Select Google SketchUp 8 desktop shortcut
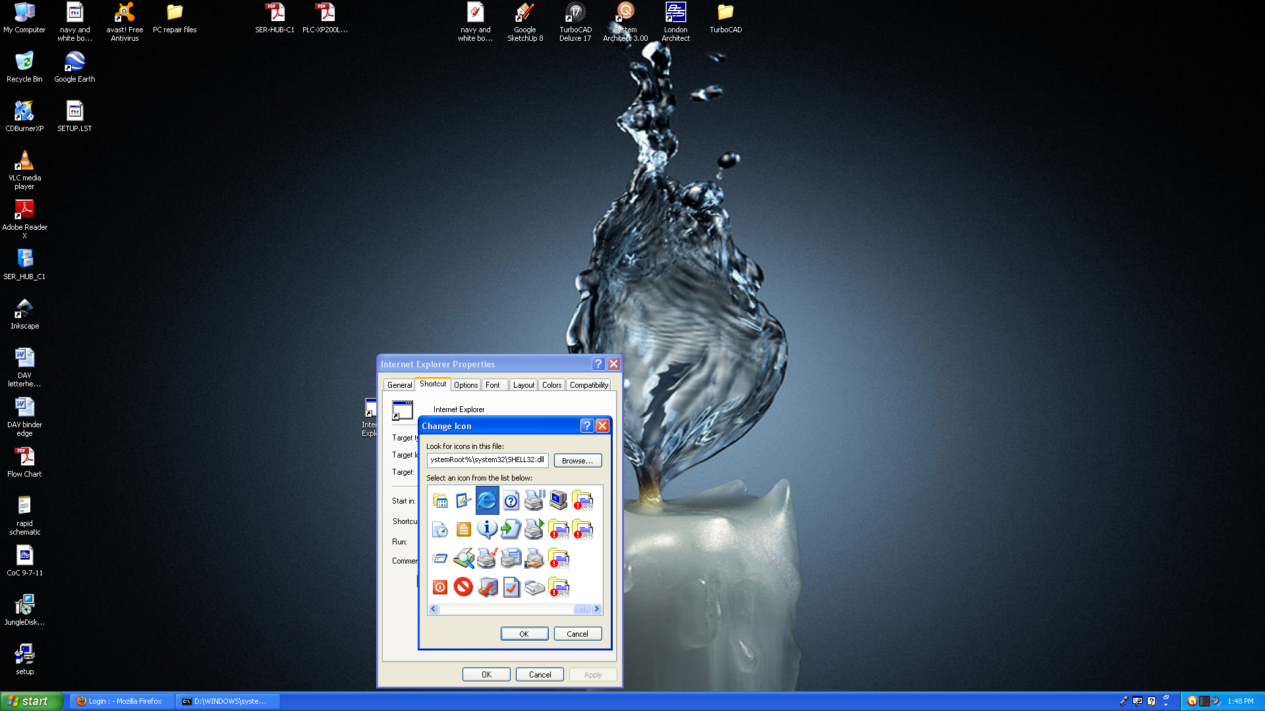Viewport: 1265px width, 711px height. (525, 22)
